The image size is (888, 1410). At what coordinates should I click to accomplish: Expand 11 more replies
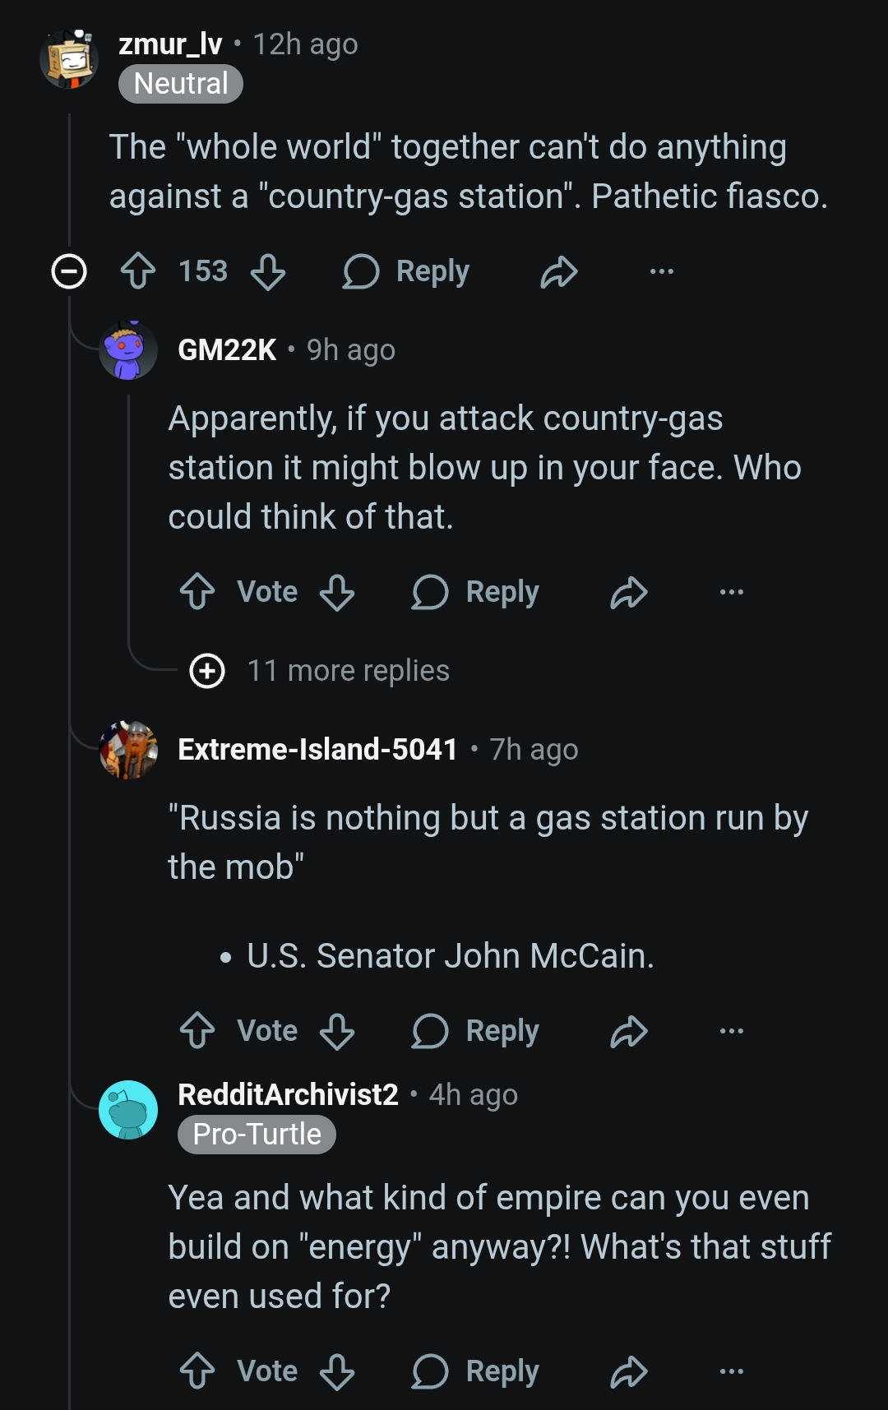click(x=320, y=671)
